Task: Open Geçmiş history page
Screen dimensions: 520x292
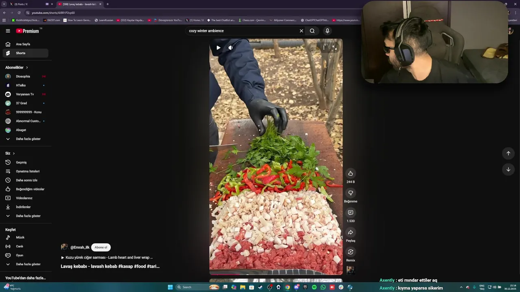Action: coord(26,162)
